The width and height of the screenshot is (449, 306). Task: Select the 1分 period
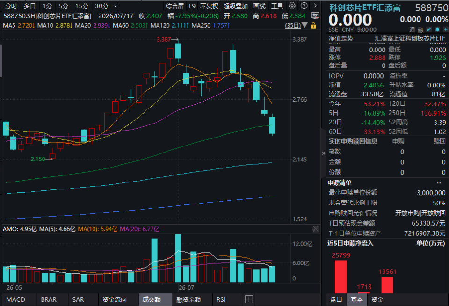tap(47, 6)
